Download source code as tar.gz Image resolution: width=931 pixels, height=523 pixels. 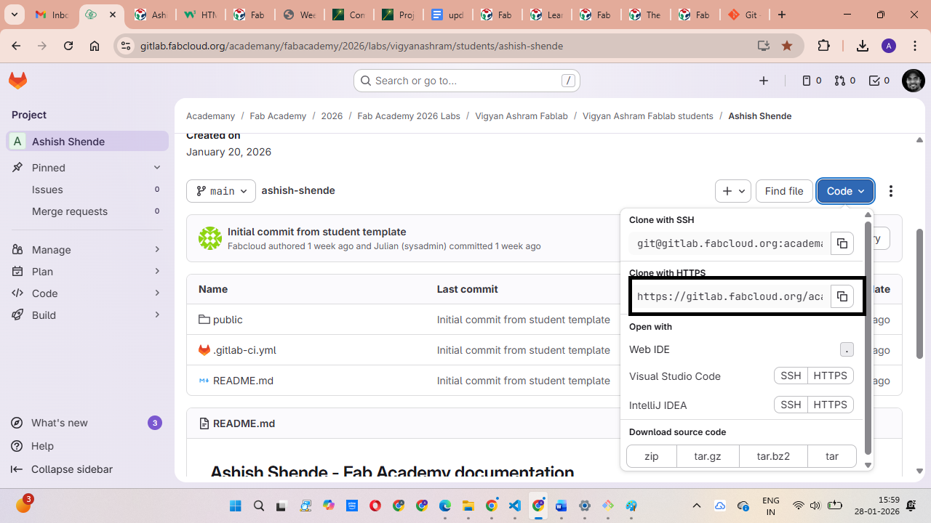point(708,456)
